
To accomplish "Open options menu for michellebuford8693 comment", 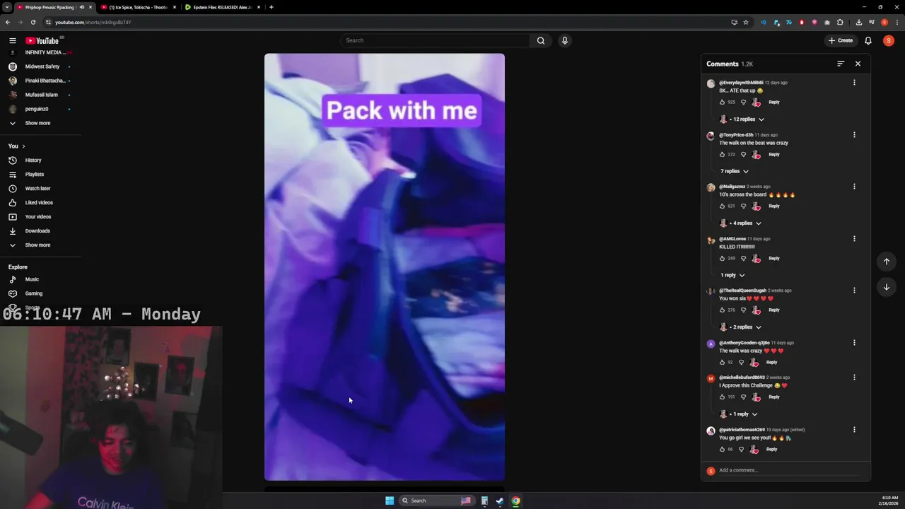I will (x=854, y=378).
